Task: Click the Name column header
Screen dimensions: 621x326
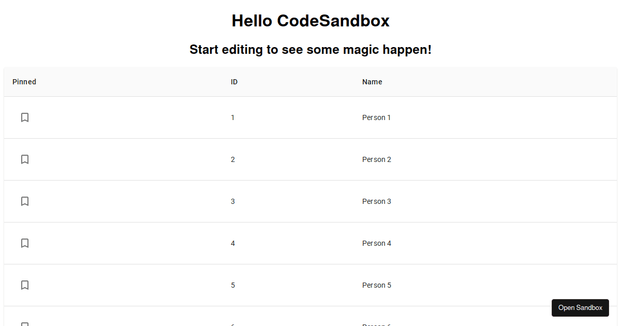Action: tap(372, 82)
